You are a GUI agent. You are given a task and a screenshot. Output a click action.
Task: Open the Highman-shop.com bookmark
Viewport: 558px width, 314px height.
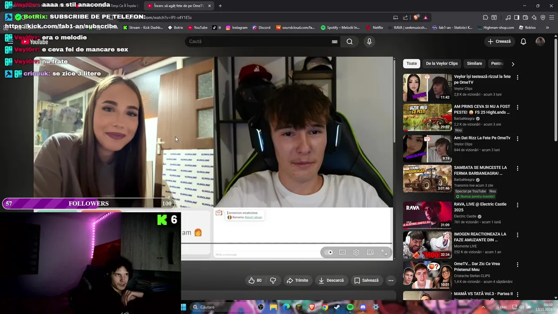coord(496,27)
